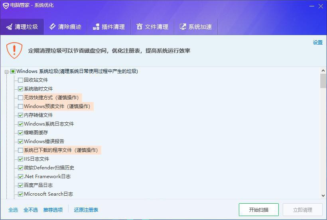Uncheck the 百度产品日志 checkbox
The width and height of the screenshot is (327, 220).
[x=20, y=185]
